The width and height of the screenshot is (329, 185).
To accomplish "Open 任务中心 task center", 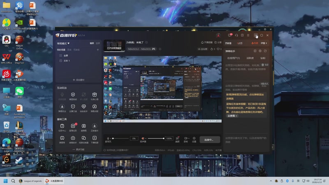I will coord(62,127).
